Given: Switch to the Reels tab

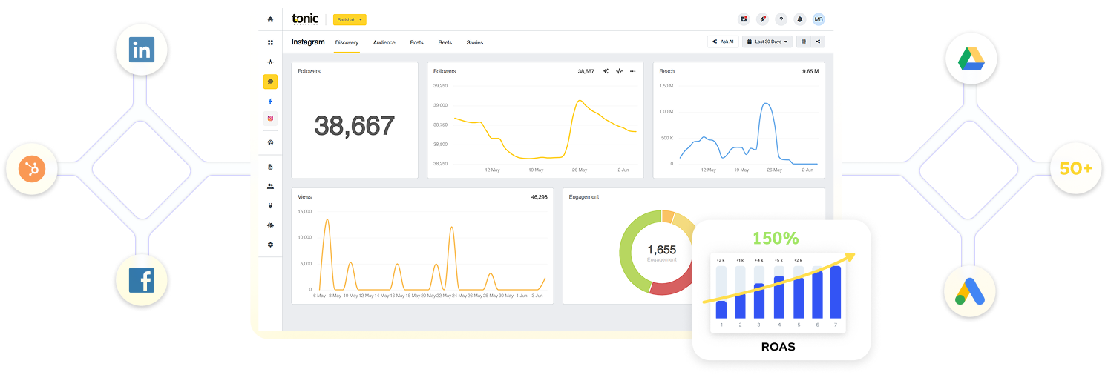Looking at the screenshot, I should tap(445, 42).
